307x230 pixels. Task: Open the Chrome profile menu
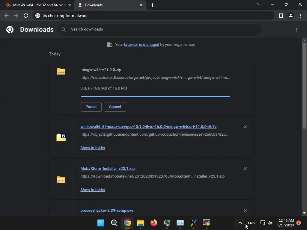click(x=291, y=16)
